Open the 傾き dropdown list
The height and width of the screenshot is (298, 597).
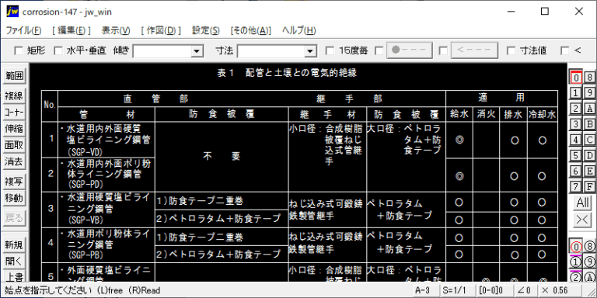[x=197, y=50]
